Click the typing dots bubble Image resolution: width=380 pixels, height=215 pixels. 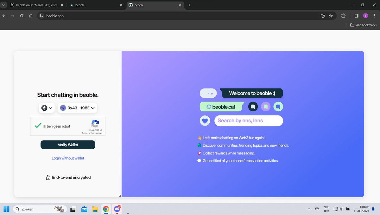(x=208, y=93)
